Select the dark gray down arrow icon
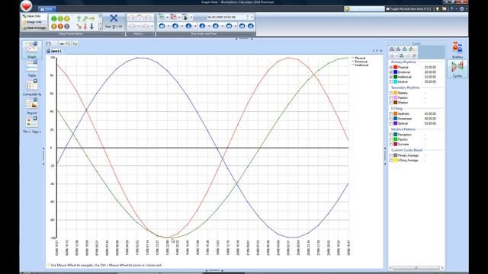The width and height of the screenshot is (488, 274). coord(91,27)
